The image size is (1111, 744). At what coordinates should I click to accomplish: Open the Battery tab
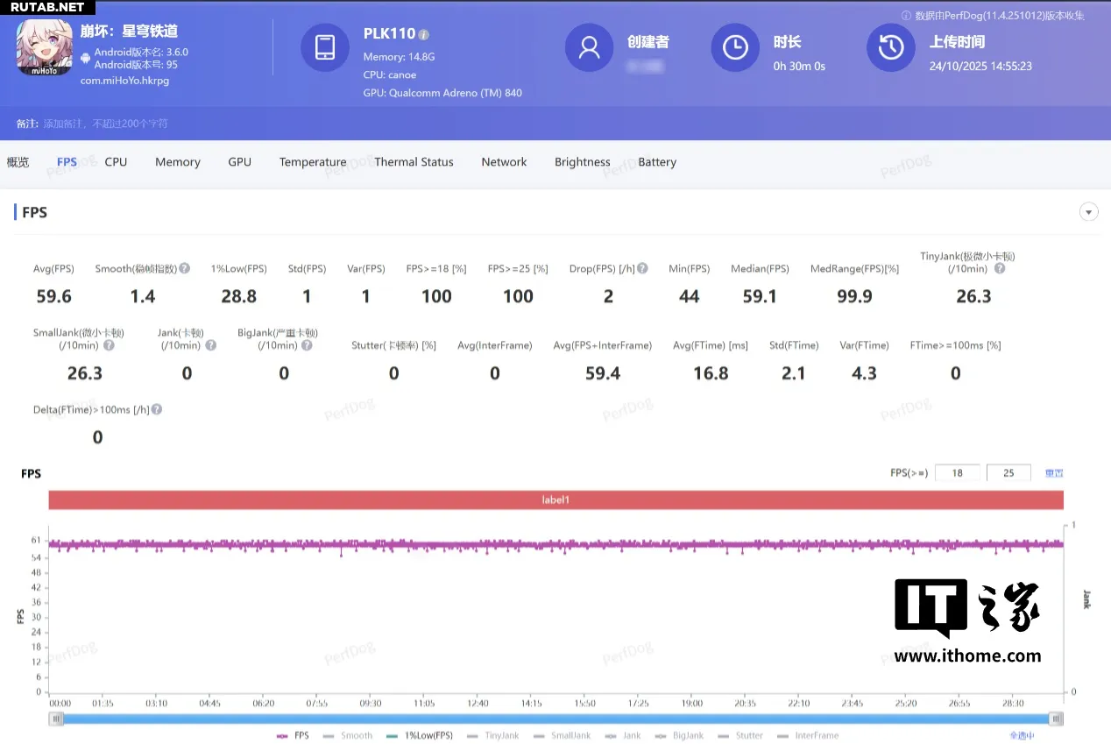(x=657, y=162)
